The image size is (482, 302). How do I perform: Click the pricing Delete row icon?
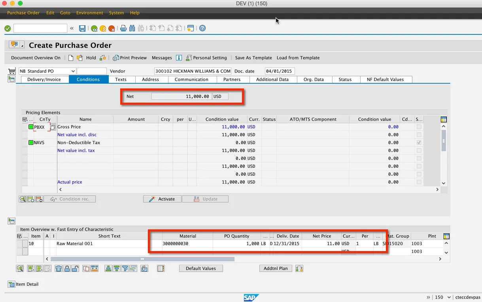click(39, 199)
